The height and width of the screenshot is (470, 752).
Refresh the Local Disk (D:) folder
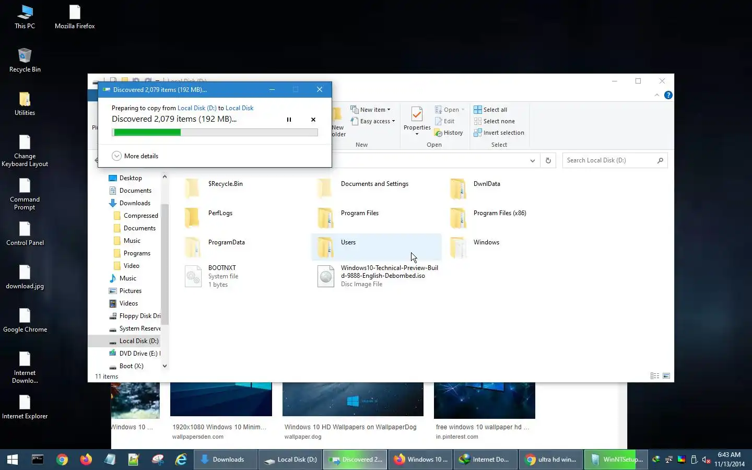(548, 161)
